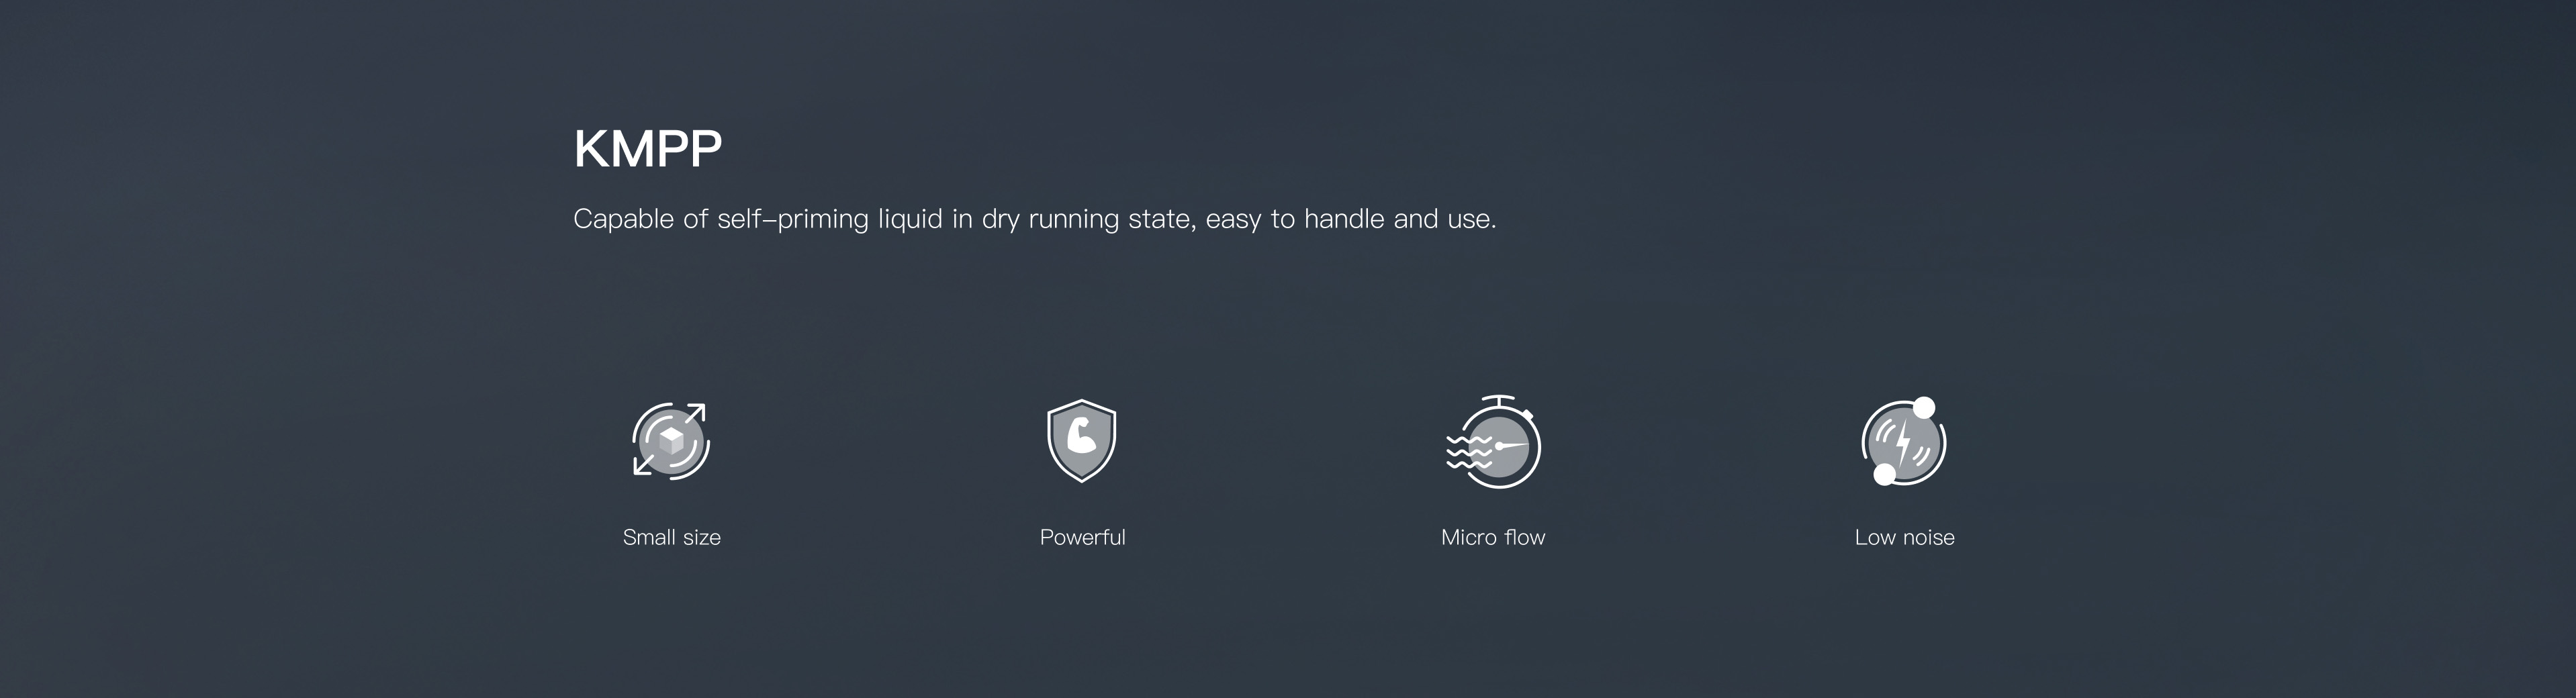The width and height of the screenshot is (2576, 698).
Task: Click the KMPP heading
Action: tap(648, 149)
